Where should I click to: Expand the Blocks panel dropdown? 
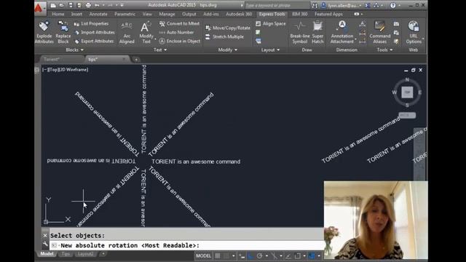75,50
